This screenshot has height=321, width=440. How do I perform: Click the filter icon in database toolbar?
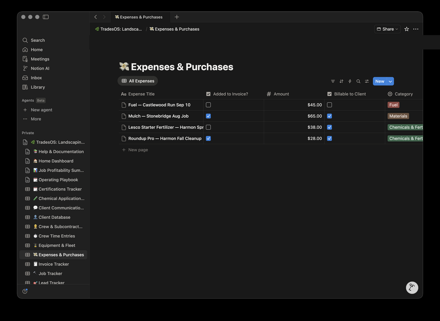333,81
